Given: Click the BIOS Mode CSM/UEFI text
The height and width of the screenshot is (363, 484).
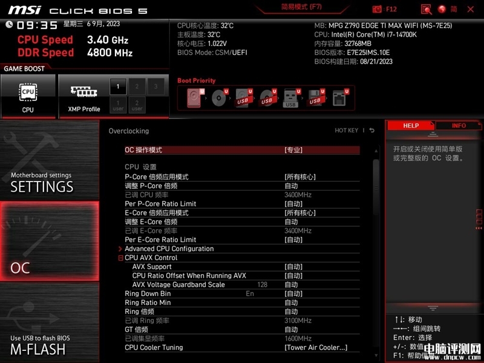Looking at the screenshot, I should coord(212,53).
